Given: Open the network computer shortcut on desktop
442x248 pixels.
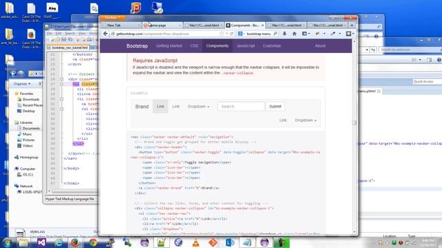Looking at the screenshot, I should point(157,8).
